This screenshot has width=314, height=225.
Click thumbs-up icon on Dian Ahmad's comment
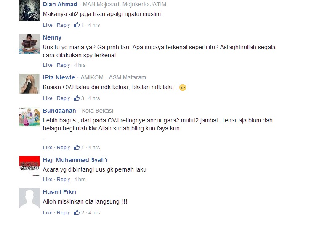[x=77, y=25]
